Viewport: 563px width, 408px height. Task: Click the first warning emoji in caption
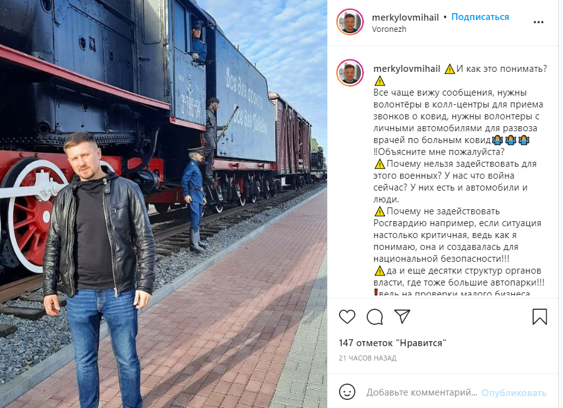(450, 69)
